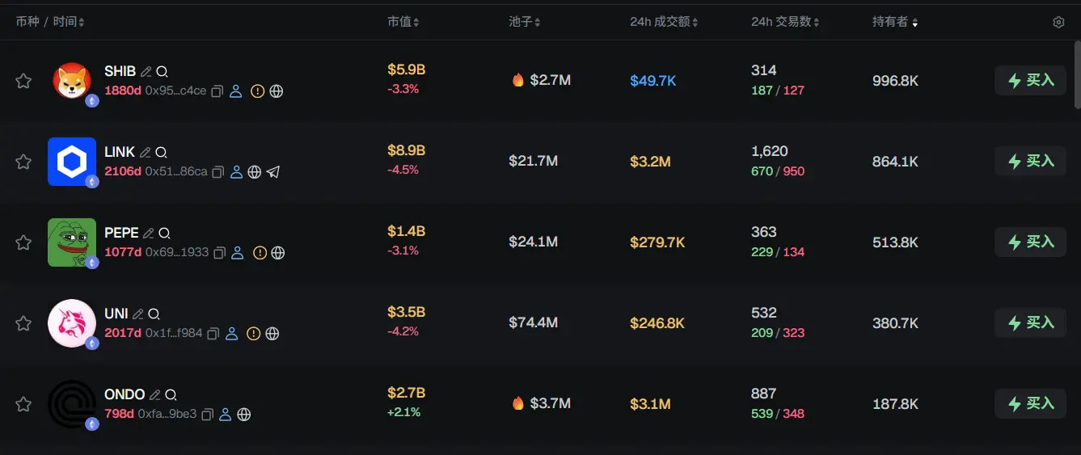Buy UNI using the 买入 button
This screenshot has width=1081, height=455.
tap(1030, 323)
